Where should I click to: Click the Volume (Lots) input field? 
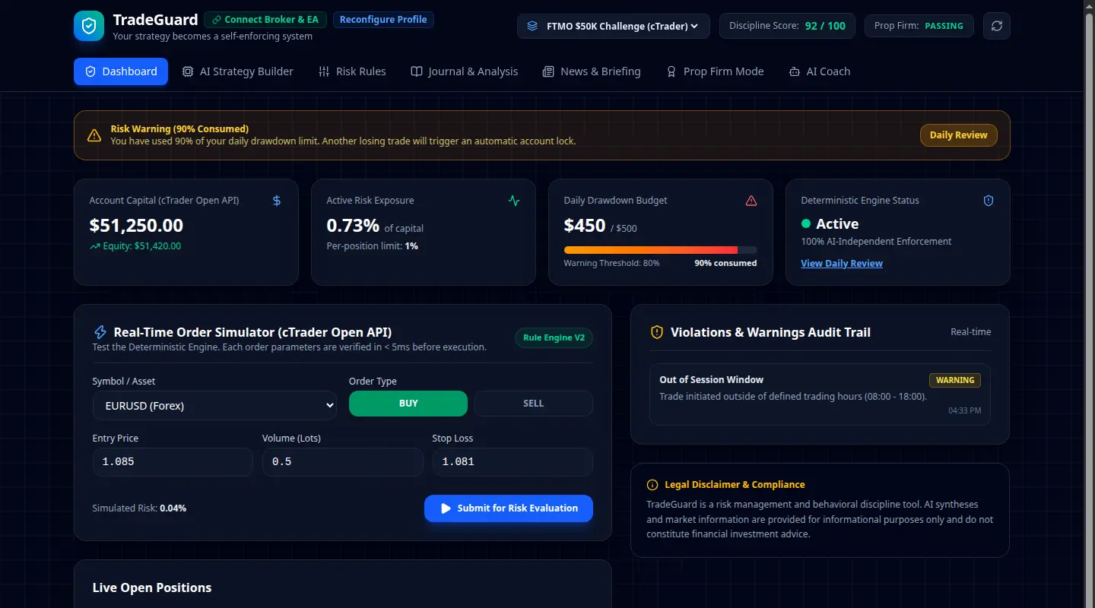click(342, 462)
